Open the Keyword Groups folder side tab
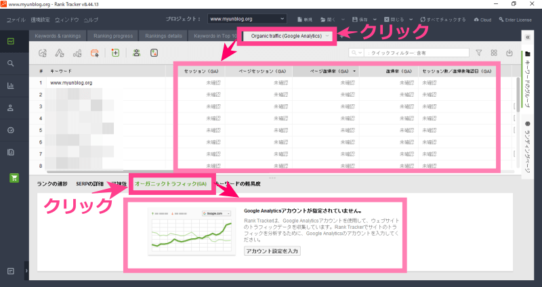Screen dimensions: 542x287 (528, 79)
